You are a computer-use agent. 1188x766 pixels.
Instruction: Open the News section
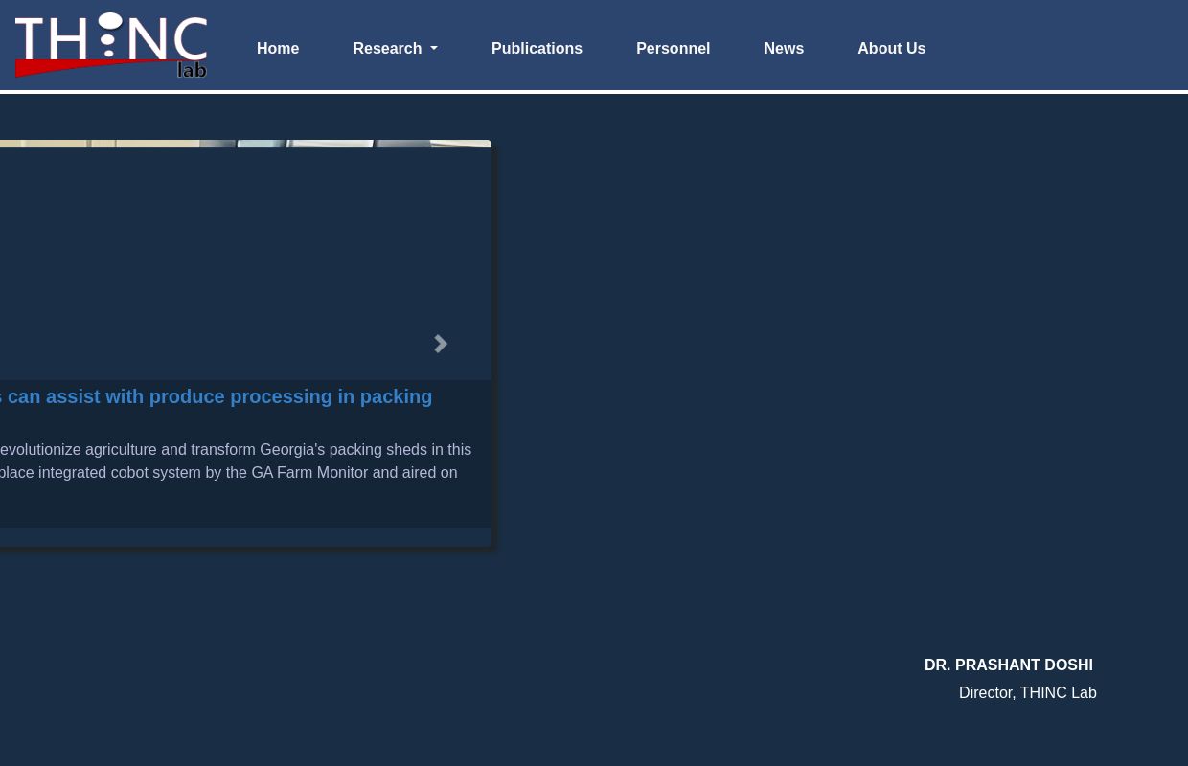click(784, 49)
